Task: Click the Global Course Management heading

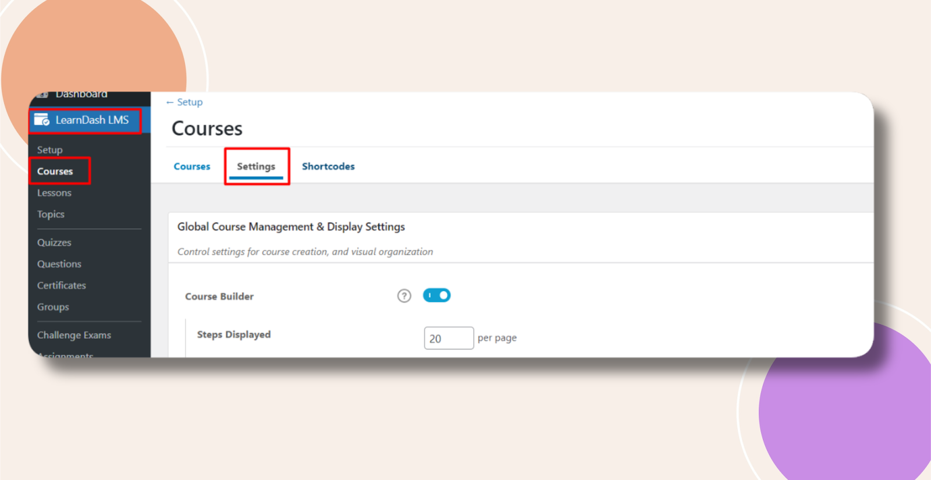Action: (x=291, y=226)
